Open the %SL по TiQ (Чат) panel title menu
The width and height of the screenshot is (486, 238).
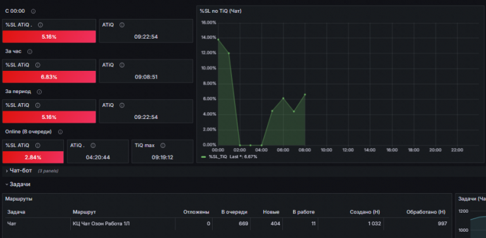tap(221, 11)
